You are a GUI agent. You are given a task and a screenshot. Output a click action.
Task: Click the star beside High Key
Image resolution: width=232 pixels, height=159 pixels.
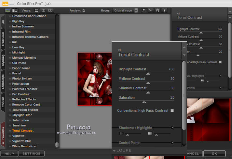(10, 21)
